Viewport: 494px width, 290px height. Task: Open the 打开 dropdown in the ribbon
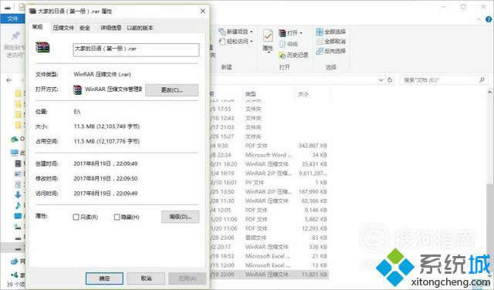290,32
